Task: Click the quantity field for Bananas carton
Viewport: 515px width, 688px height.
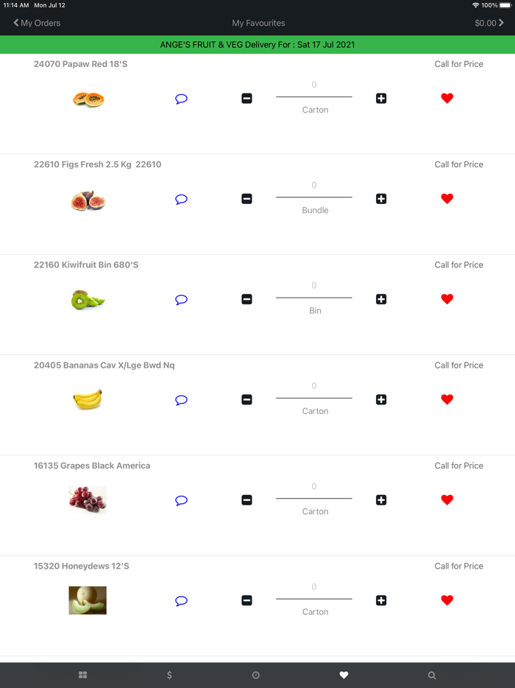Action: tap(313, 386)
